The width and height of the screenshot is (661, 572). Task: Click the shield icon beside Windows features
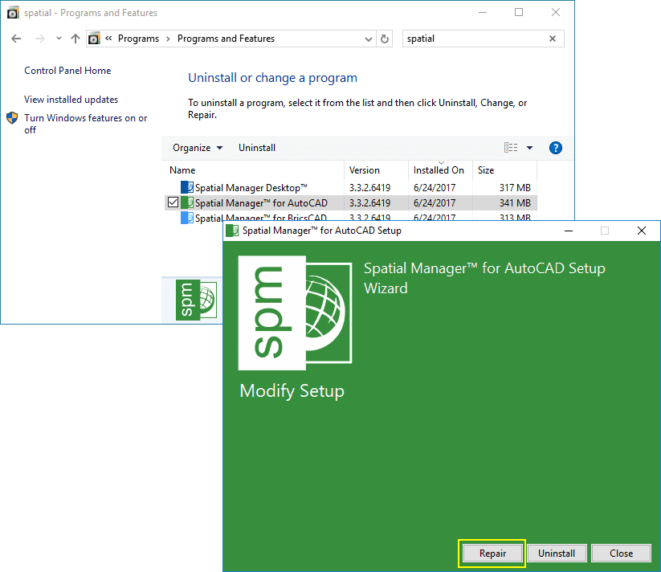click(x=12, y=118)
